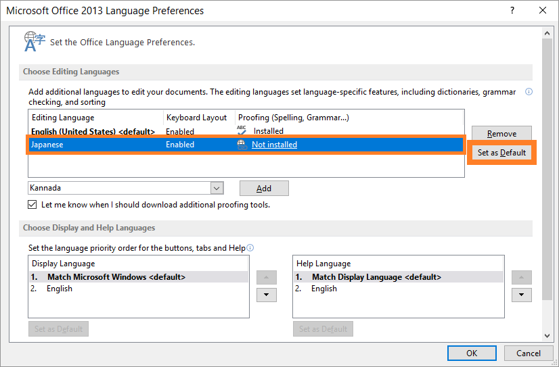Click the globe icon beside Not installed

click(242, 145)
